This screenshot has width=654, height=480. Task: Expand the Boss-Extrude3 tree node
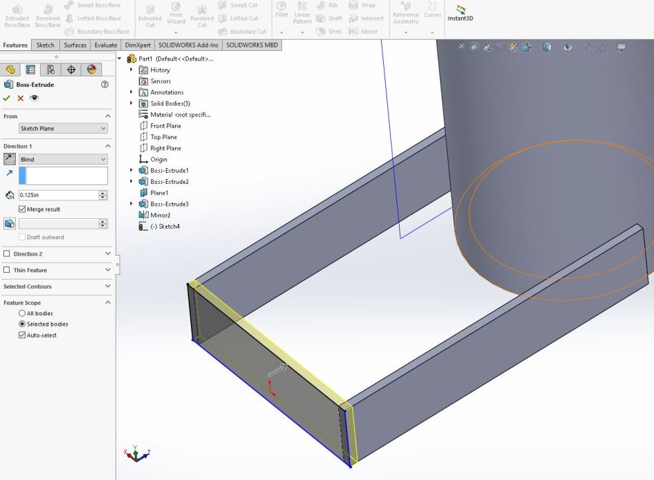click(132, 204)
